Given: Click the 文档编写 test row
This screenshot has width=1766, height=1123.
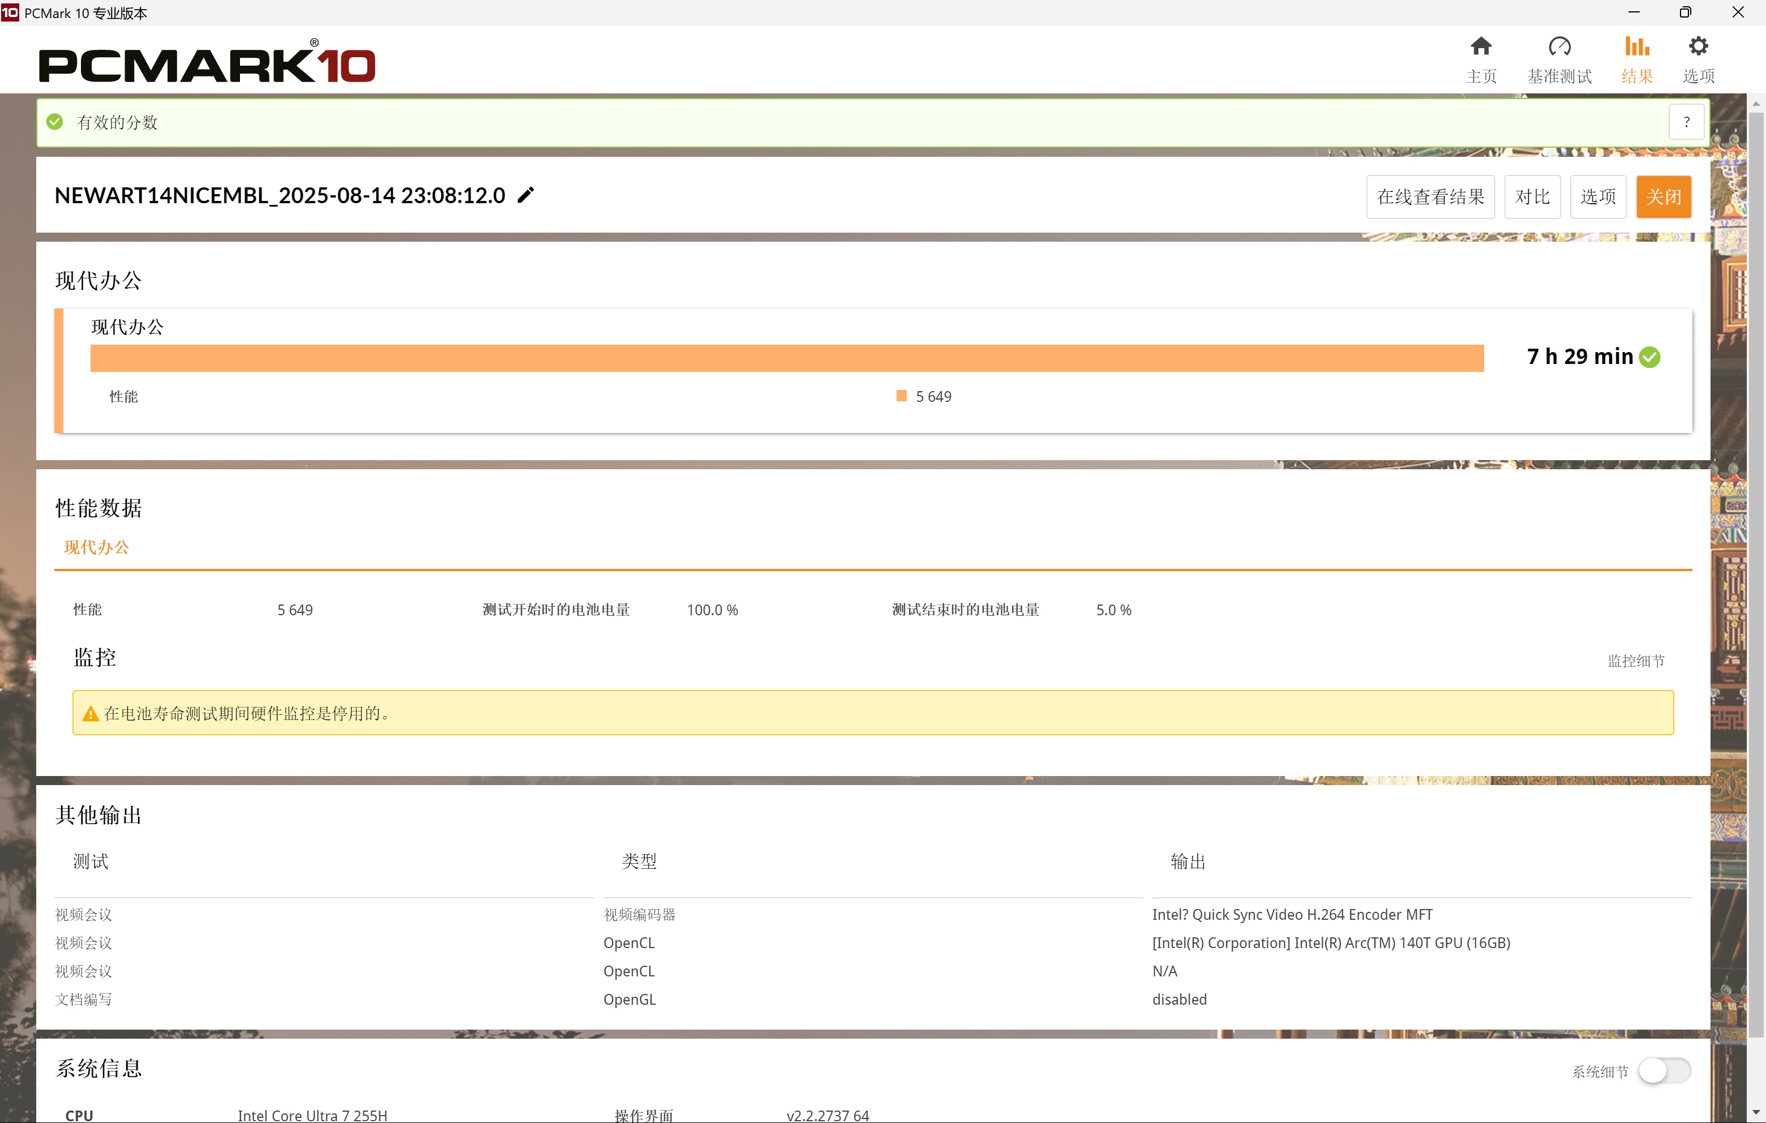Looking at the screenshot, I should (x=84, y=1000).
